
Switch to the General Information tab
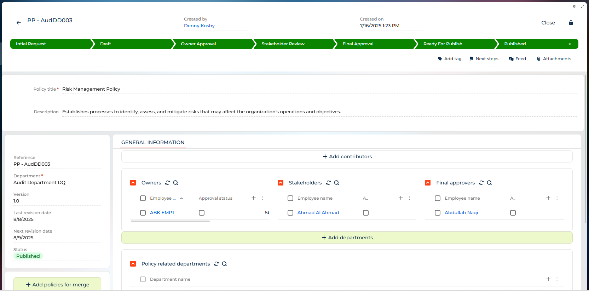click(x=153, y=142)
